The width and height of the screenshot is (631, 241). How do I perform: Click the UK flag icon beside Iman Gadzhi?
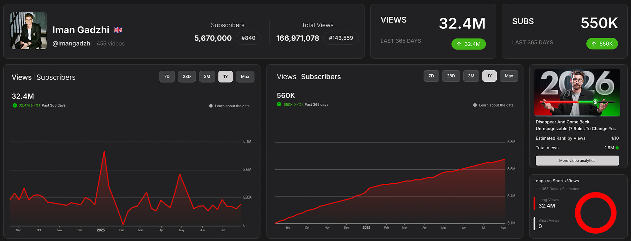pyautogui.click(x=118, y=30)
